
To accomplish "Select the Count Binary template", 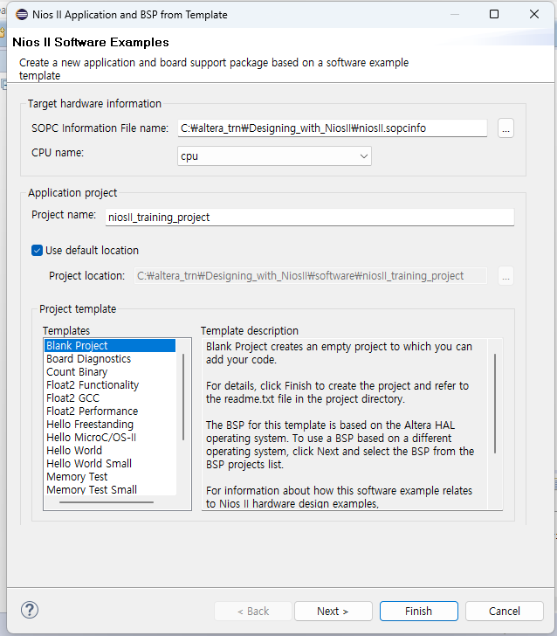I will coord(110,372).
